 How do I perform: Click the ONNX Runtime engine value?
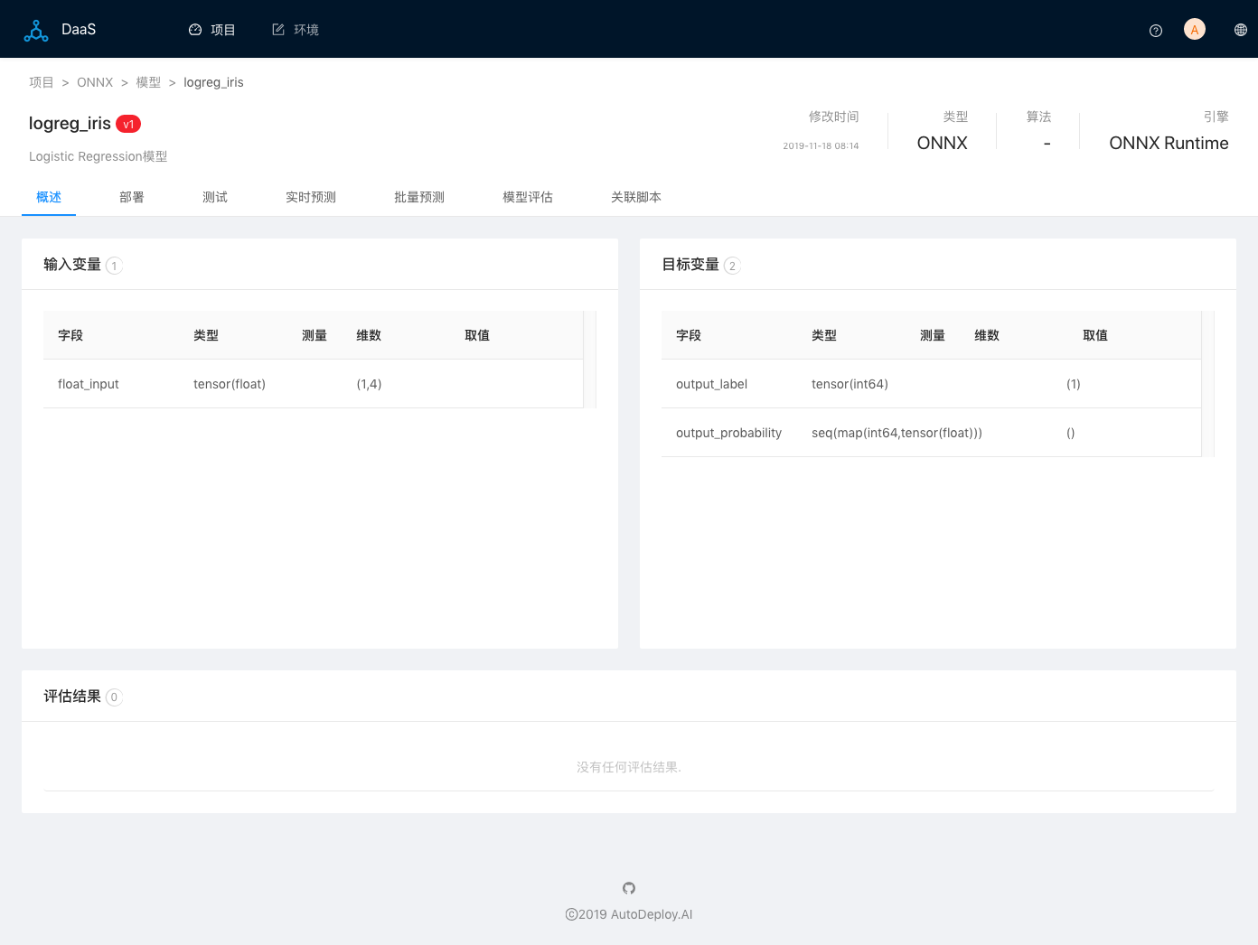click(1169, 143)
